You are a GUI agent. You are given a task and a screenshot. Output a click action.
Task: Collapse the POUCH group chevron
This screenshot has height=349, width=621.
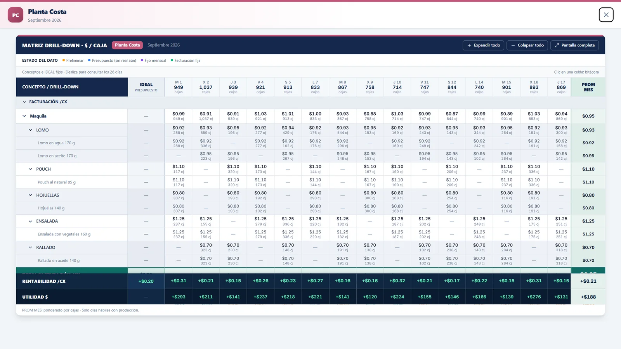(x=30, y=169)
